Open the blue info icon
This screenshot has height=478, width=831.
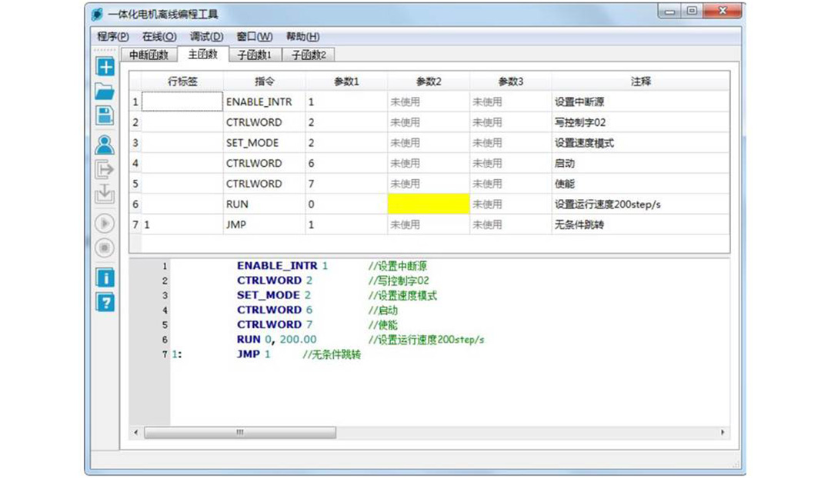(105, 277)
